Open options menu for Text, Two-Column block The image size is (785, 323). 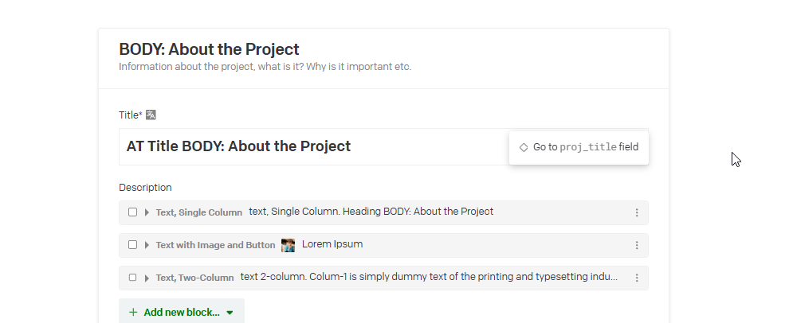tap(636, 278)
